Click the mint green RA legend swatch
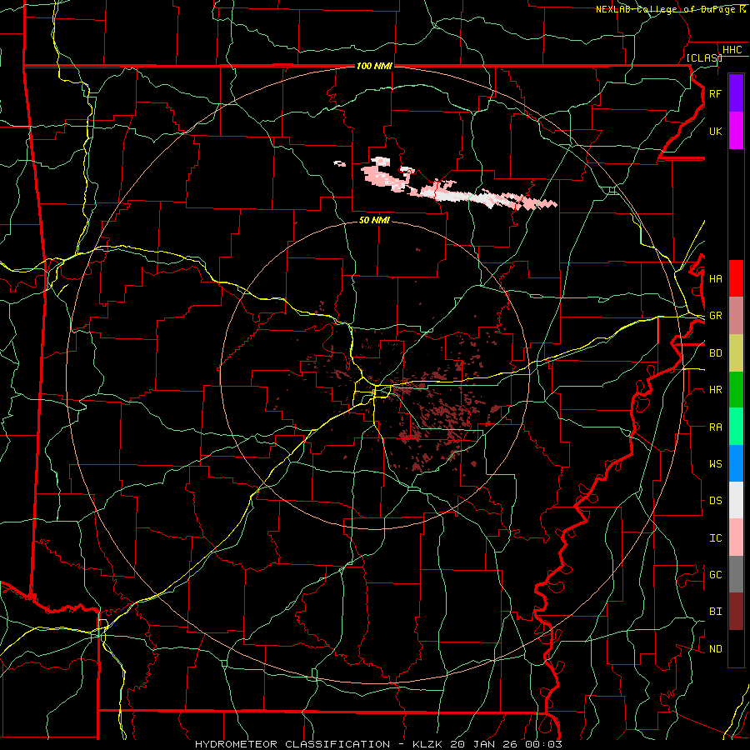This screenshot has height=750, width=750. click(736, 427)
